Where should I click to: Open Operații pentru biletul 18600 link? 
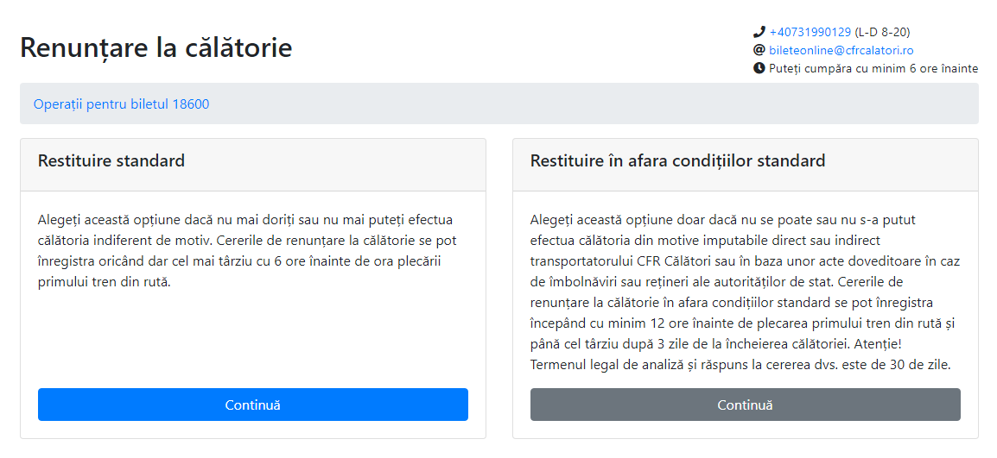tap(122, 104)
